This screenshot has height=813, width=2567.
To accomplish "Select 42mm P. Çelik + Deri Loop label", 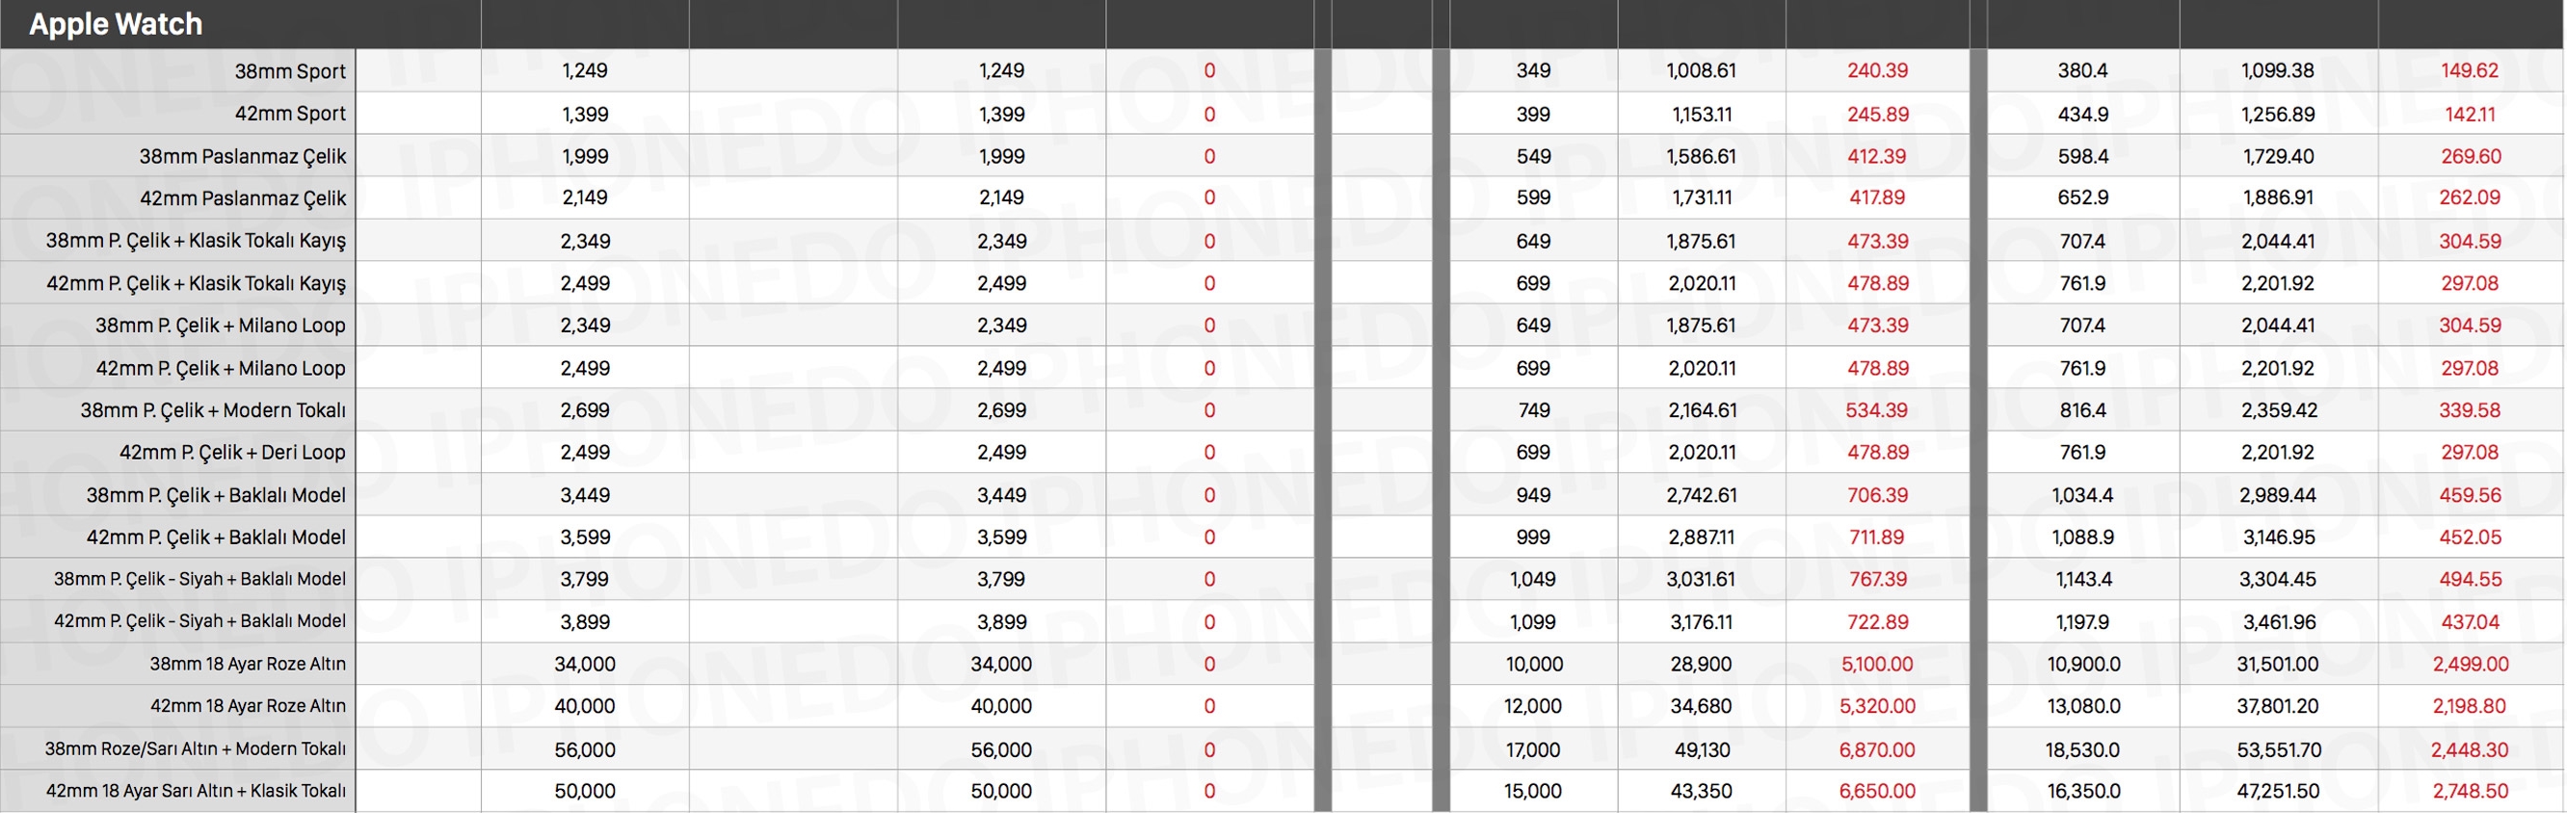I will (232, 453).
